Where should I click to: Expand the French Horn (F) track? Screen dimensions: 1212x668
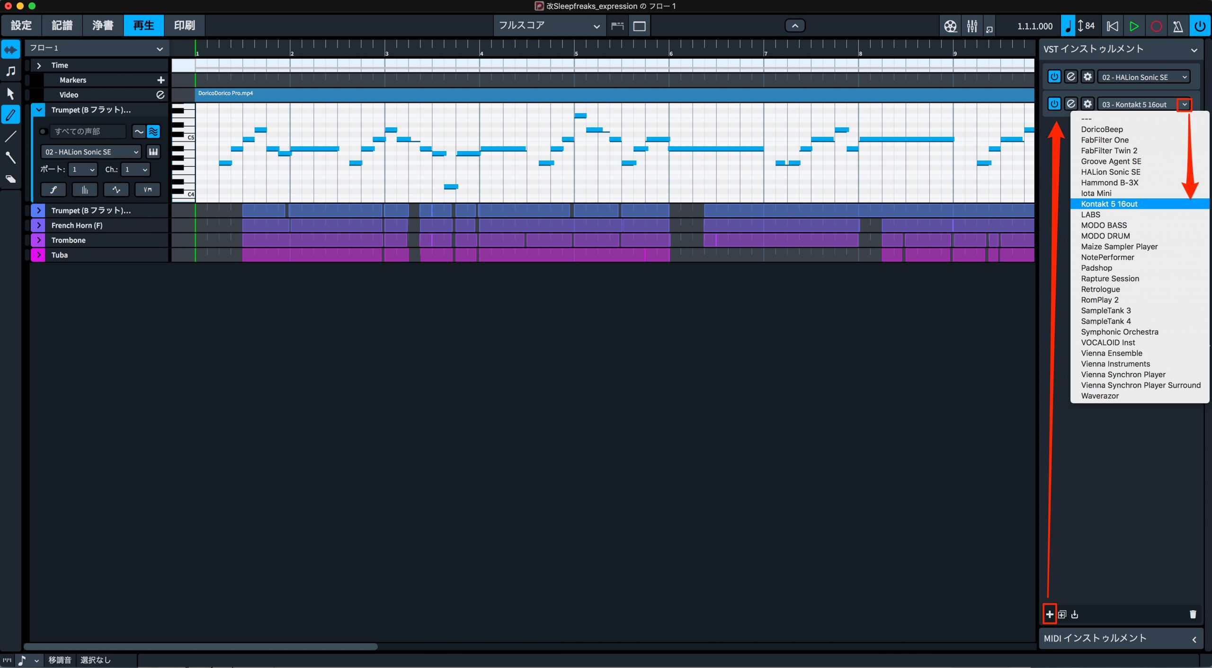point(39,225)
